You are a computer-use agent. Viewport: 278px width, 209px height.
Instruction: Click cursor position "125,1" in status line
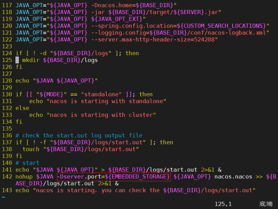tap(223, 204)
